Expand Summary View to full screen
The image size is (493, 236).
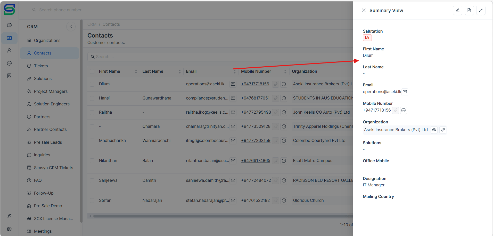click(x=481, y=10)
